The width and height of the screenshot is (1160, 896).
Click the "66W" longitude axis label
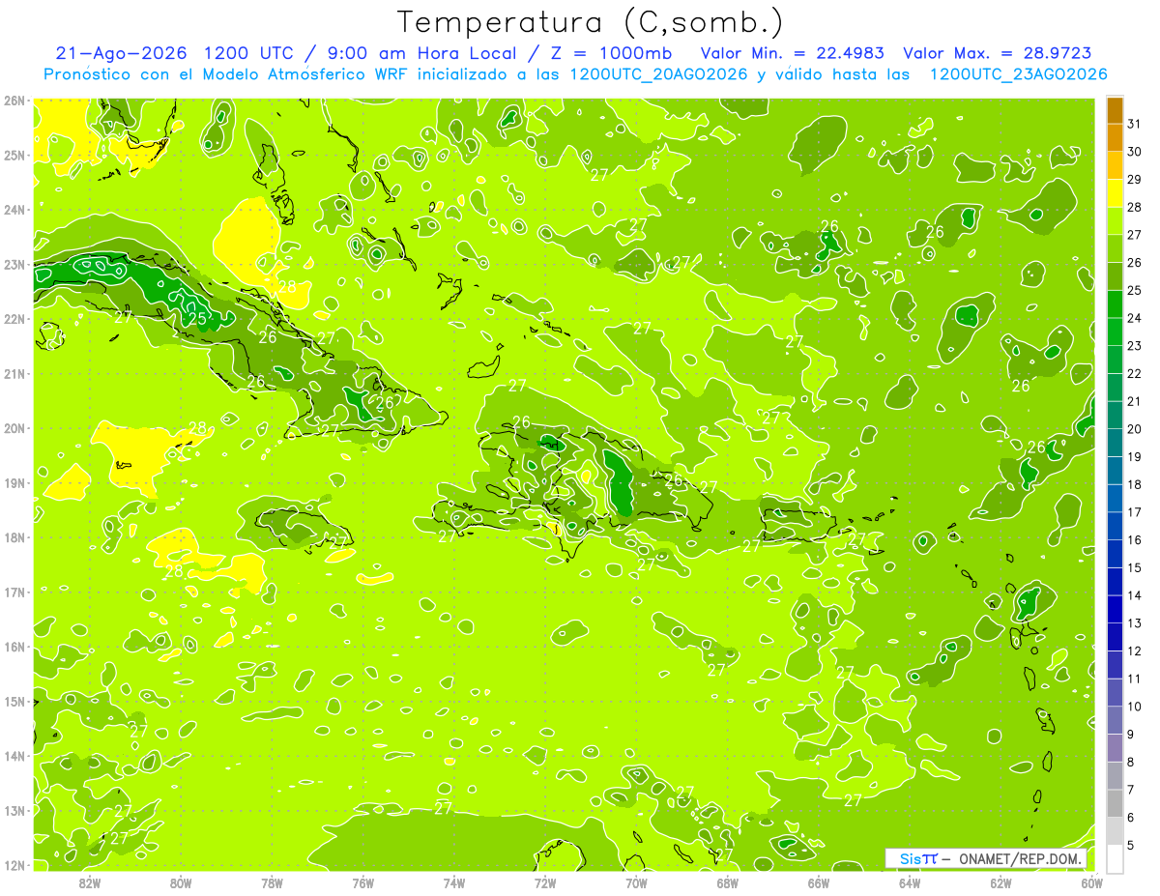[x=818, y=882]
